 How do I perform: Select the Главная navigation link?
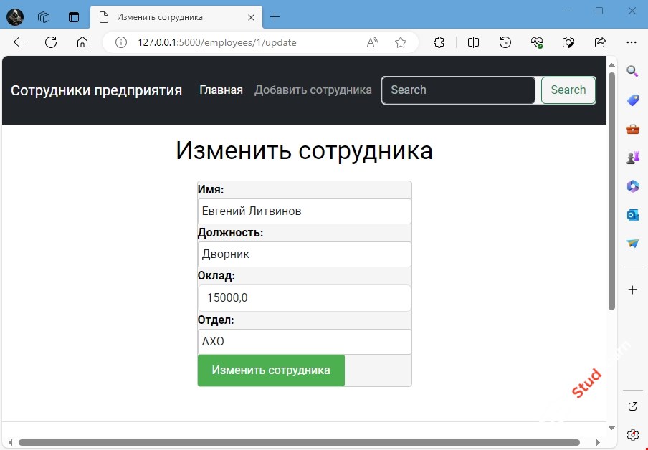coord(221,90)
